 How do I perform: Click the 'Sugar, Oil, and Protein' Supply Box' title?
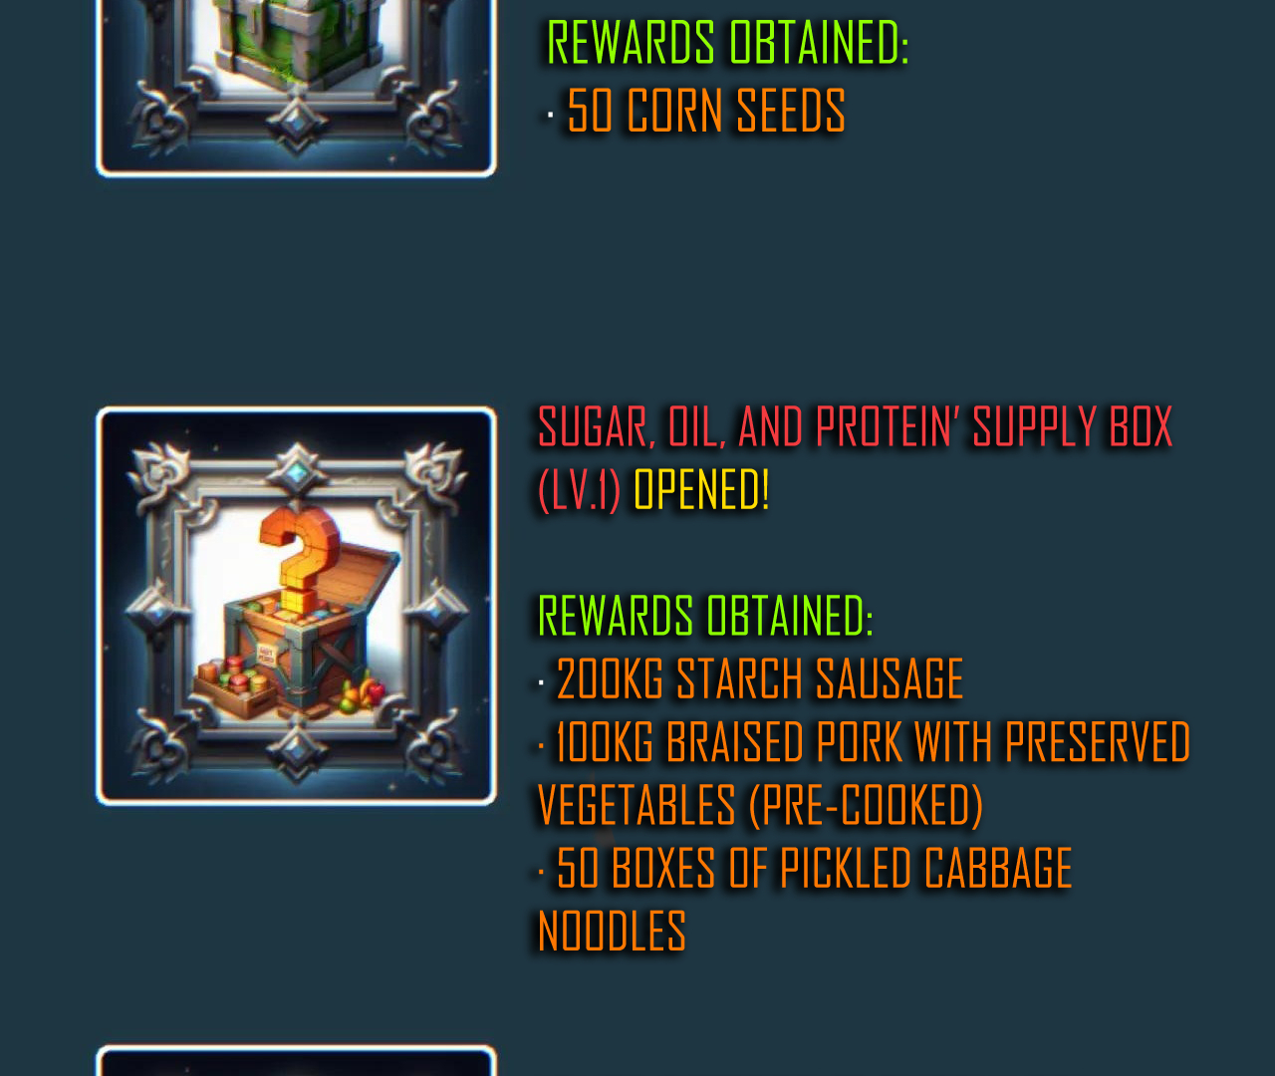click(x=855, y=426)
